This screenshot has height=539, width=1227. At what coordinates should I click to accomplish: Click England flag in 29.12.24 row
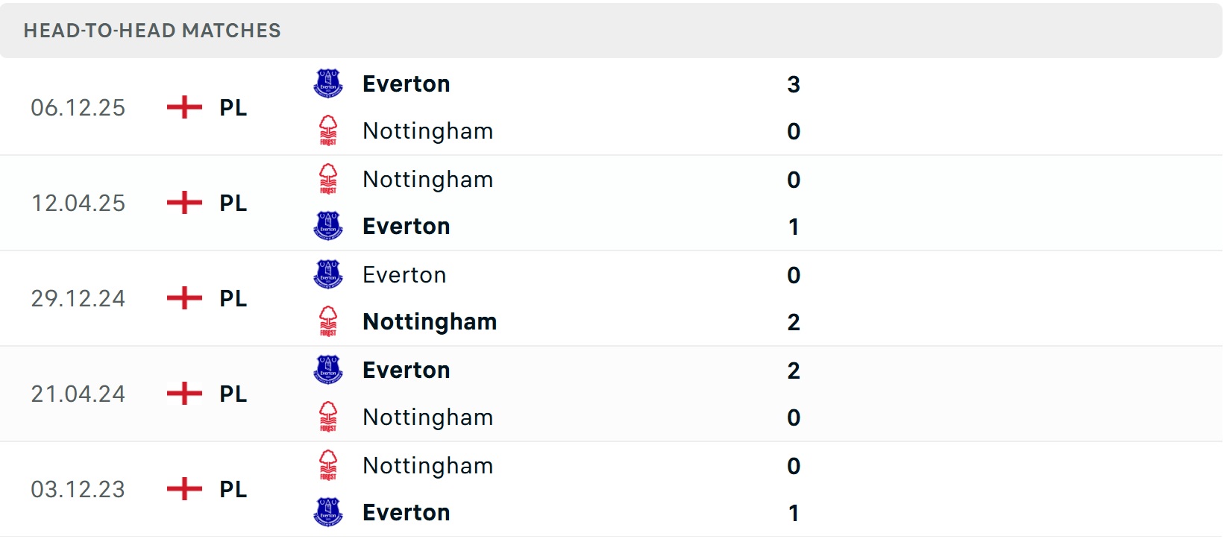coord(184,298)
